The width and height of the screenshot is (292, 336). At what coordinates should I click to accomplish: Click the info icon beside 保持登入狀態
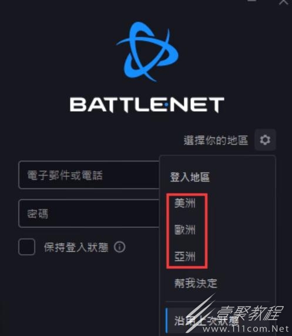point(119,247)
